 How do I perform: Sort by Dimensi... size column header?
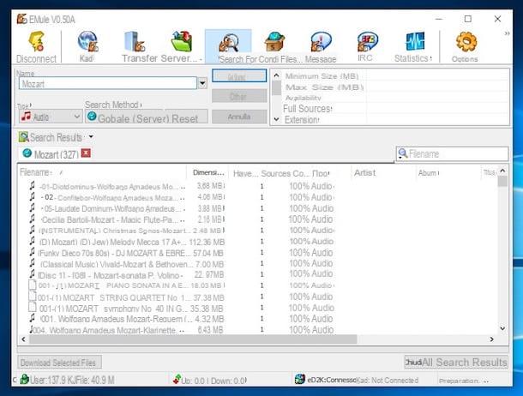[x=207, y=172]
